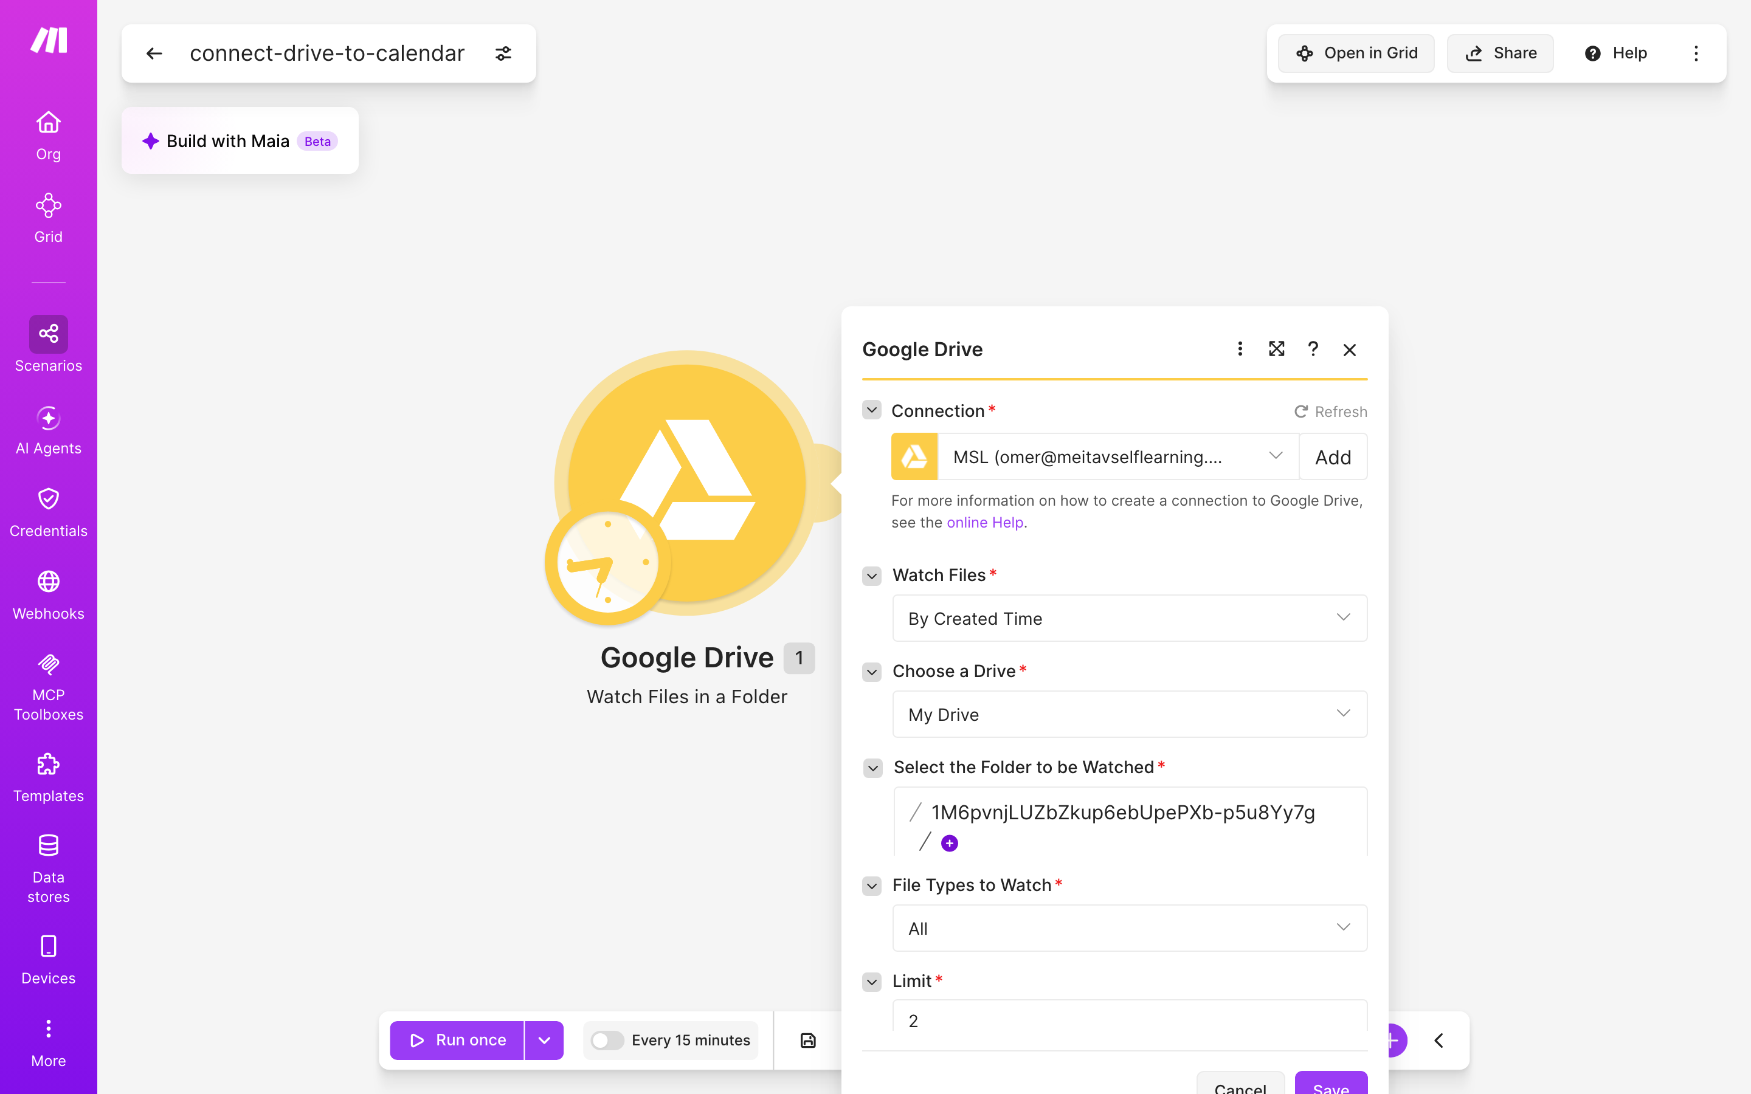Add folder path segment plus icon
Image resolution: width=1751 pixels, height=1094 pixels.
pos(949,843)
